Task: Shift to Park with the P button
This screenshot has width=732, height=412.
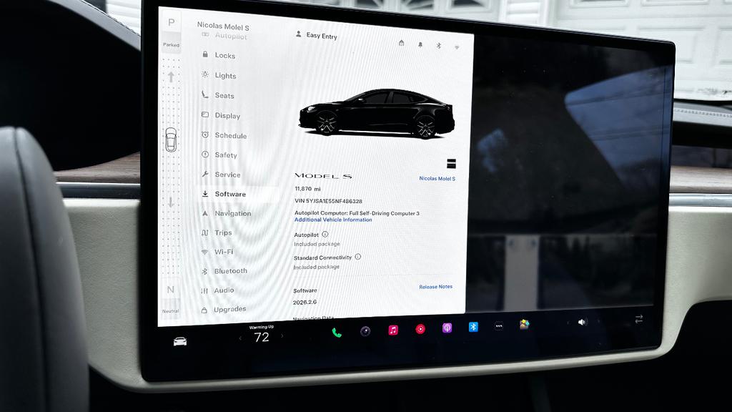Action: tap(172, 23)
